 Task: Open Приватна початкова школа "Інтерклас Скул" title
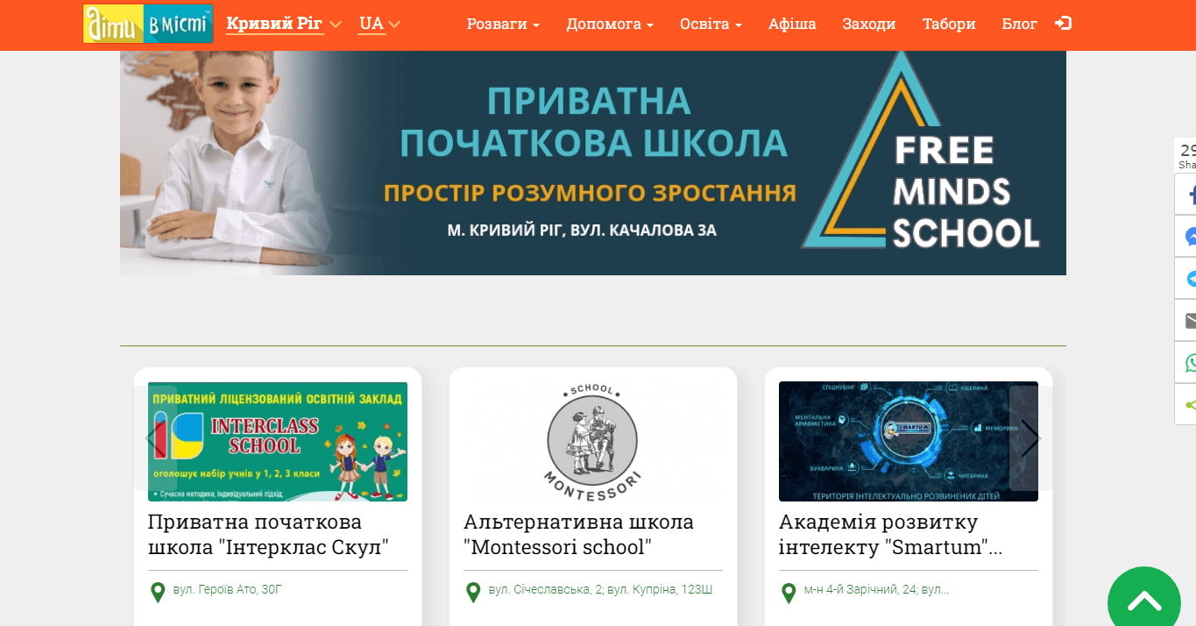[x=268, y=535]
